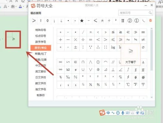Clear recent symbols with the trash icon
The image size is (163, 123).
pyautogui.click(x=151, y=20)
